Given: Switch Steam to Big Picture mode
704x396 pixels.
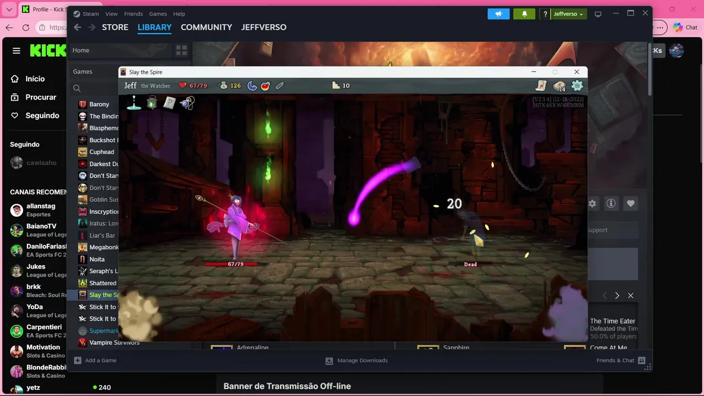Looking at the screenshot, I should pos(598,14).
